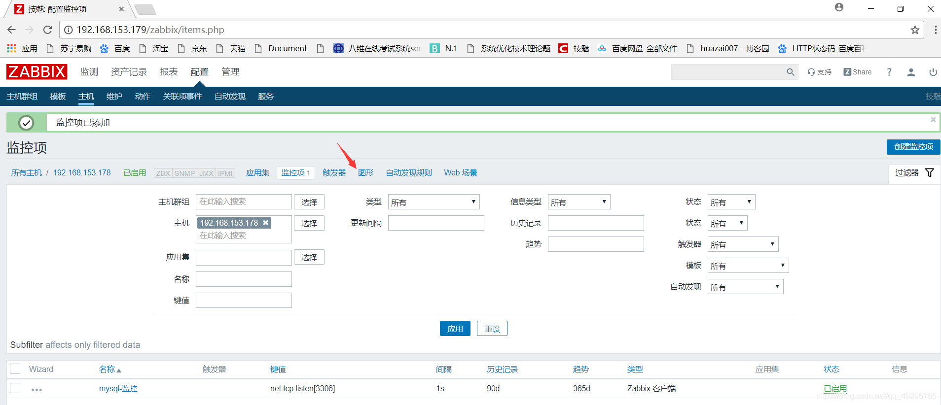
Task: Click the 更新间隔 input field
Action: click(436, 223)
